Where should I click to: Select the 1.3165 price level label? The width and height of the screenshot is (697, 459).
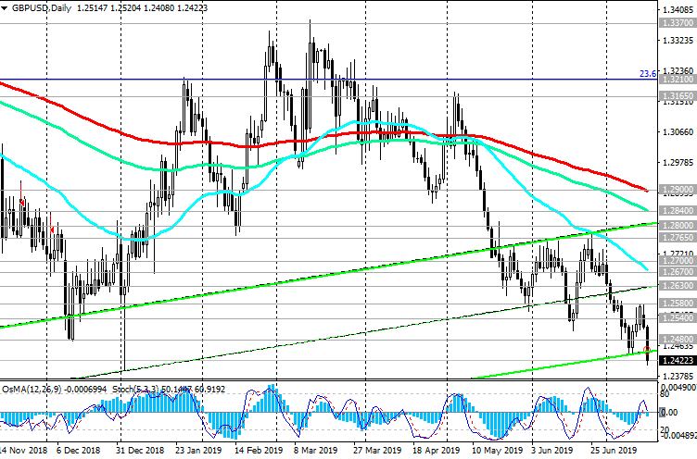677,95
